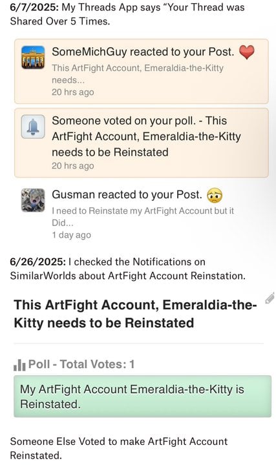Click the post title 'This ArtFight Account, Emeraldia-the-Kitty needs to be Reinstated'
This screenshot has width=276, height=465.
click(x=135, y=314)
